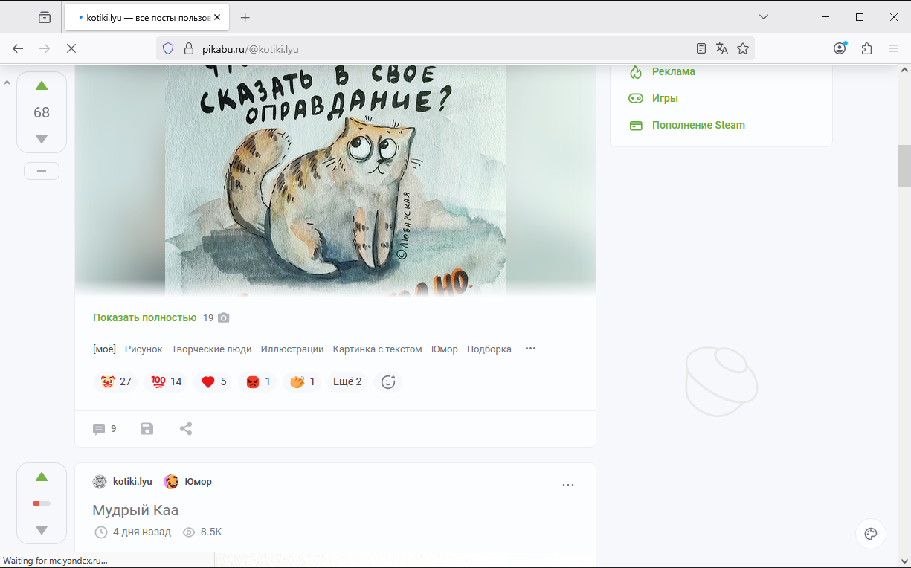Open the 19 photos camera icon
The height and width of the screenshot is (568, 911).
click(x=223, y=317)
